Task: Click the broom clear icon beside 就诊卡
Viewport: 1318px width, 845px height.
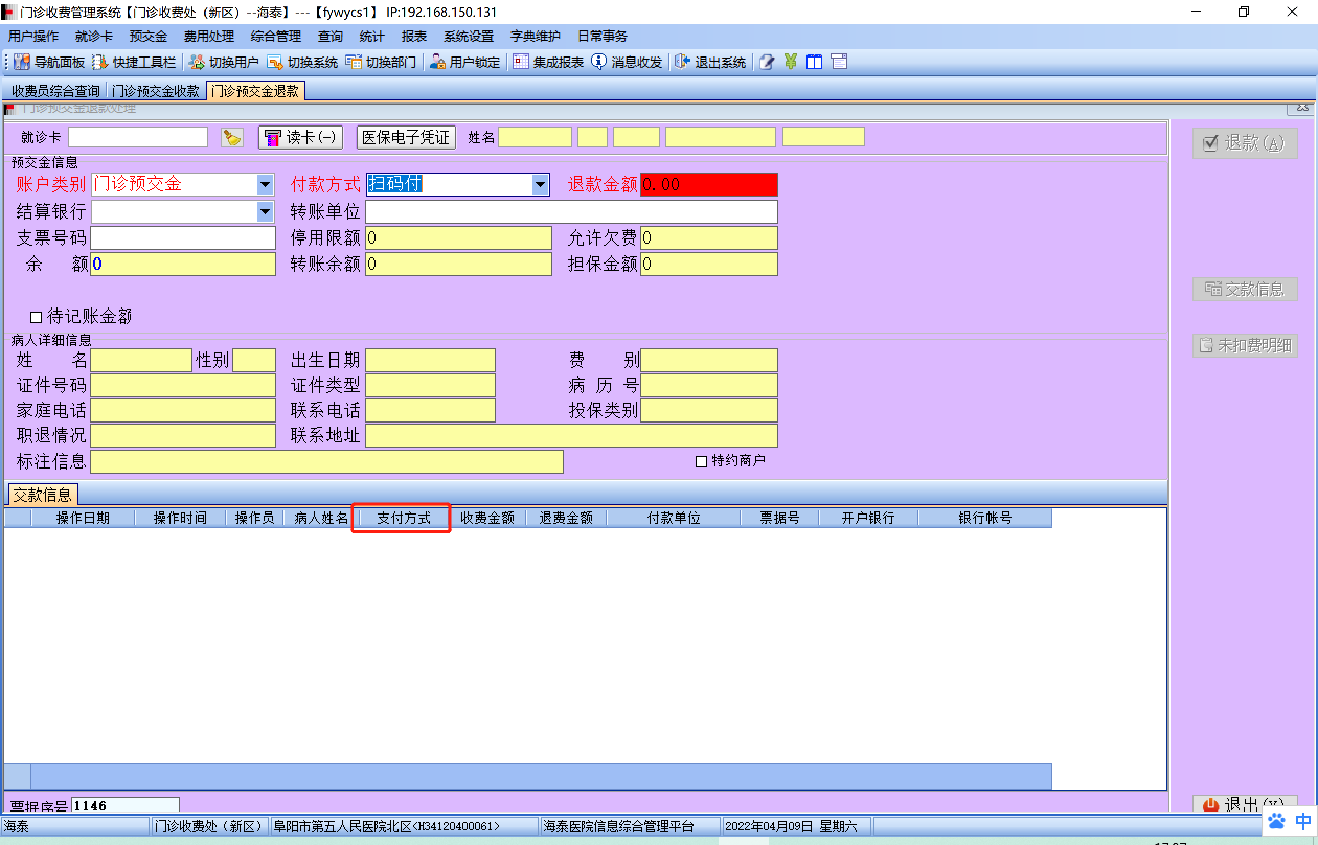Action: click(232, 137)
